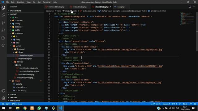Open console.php in the routes folder
Image resolution: width=198 pixels, height=111 pixels.
point(21,90)
